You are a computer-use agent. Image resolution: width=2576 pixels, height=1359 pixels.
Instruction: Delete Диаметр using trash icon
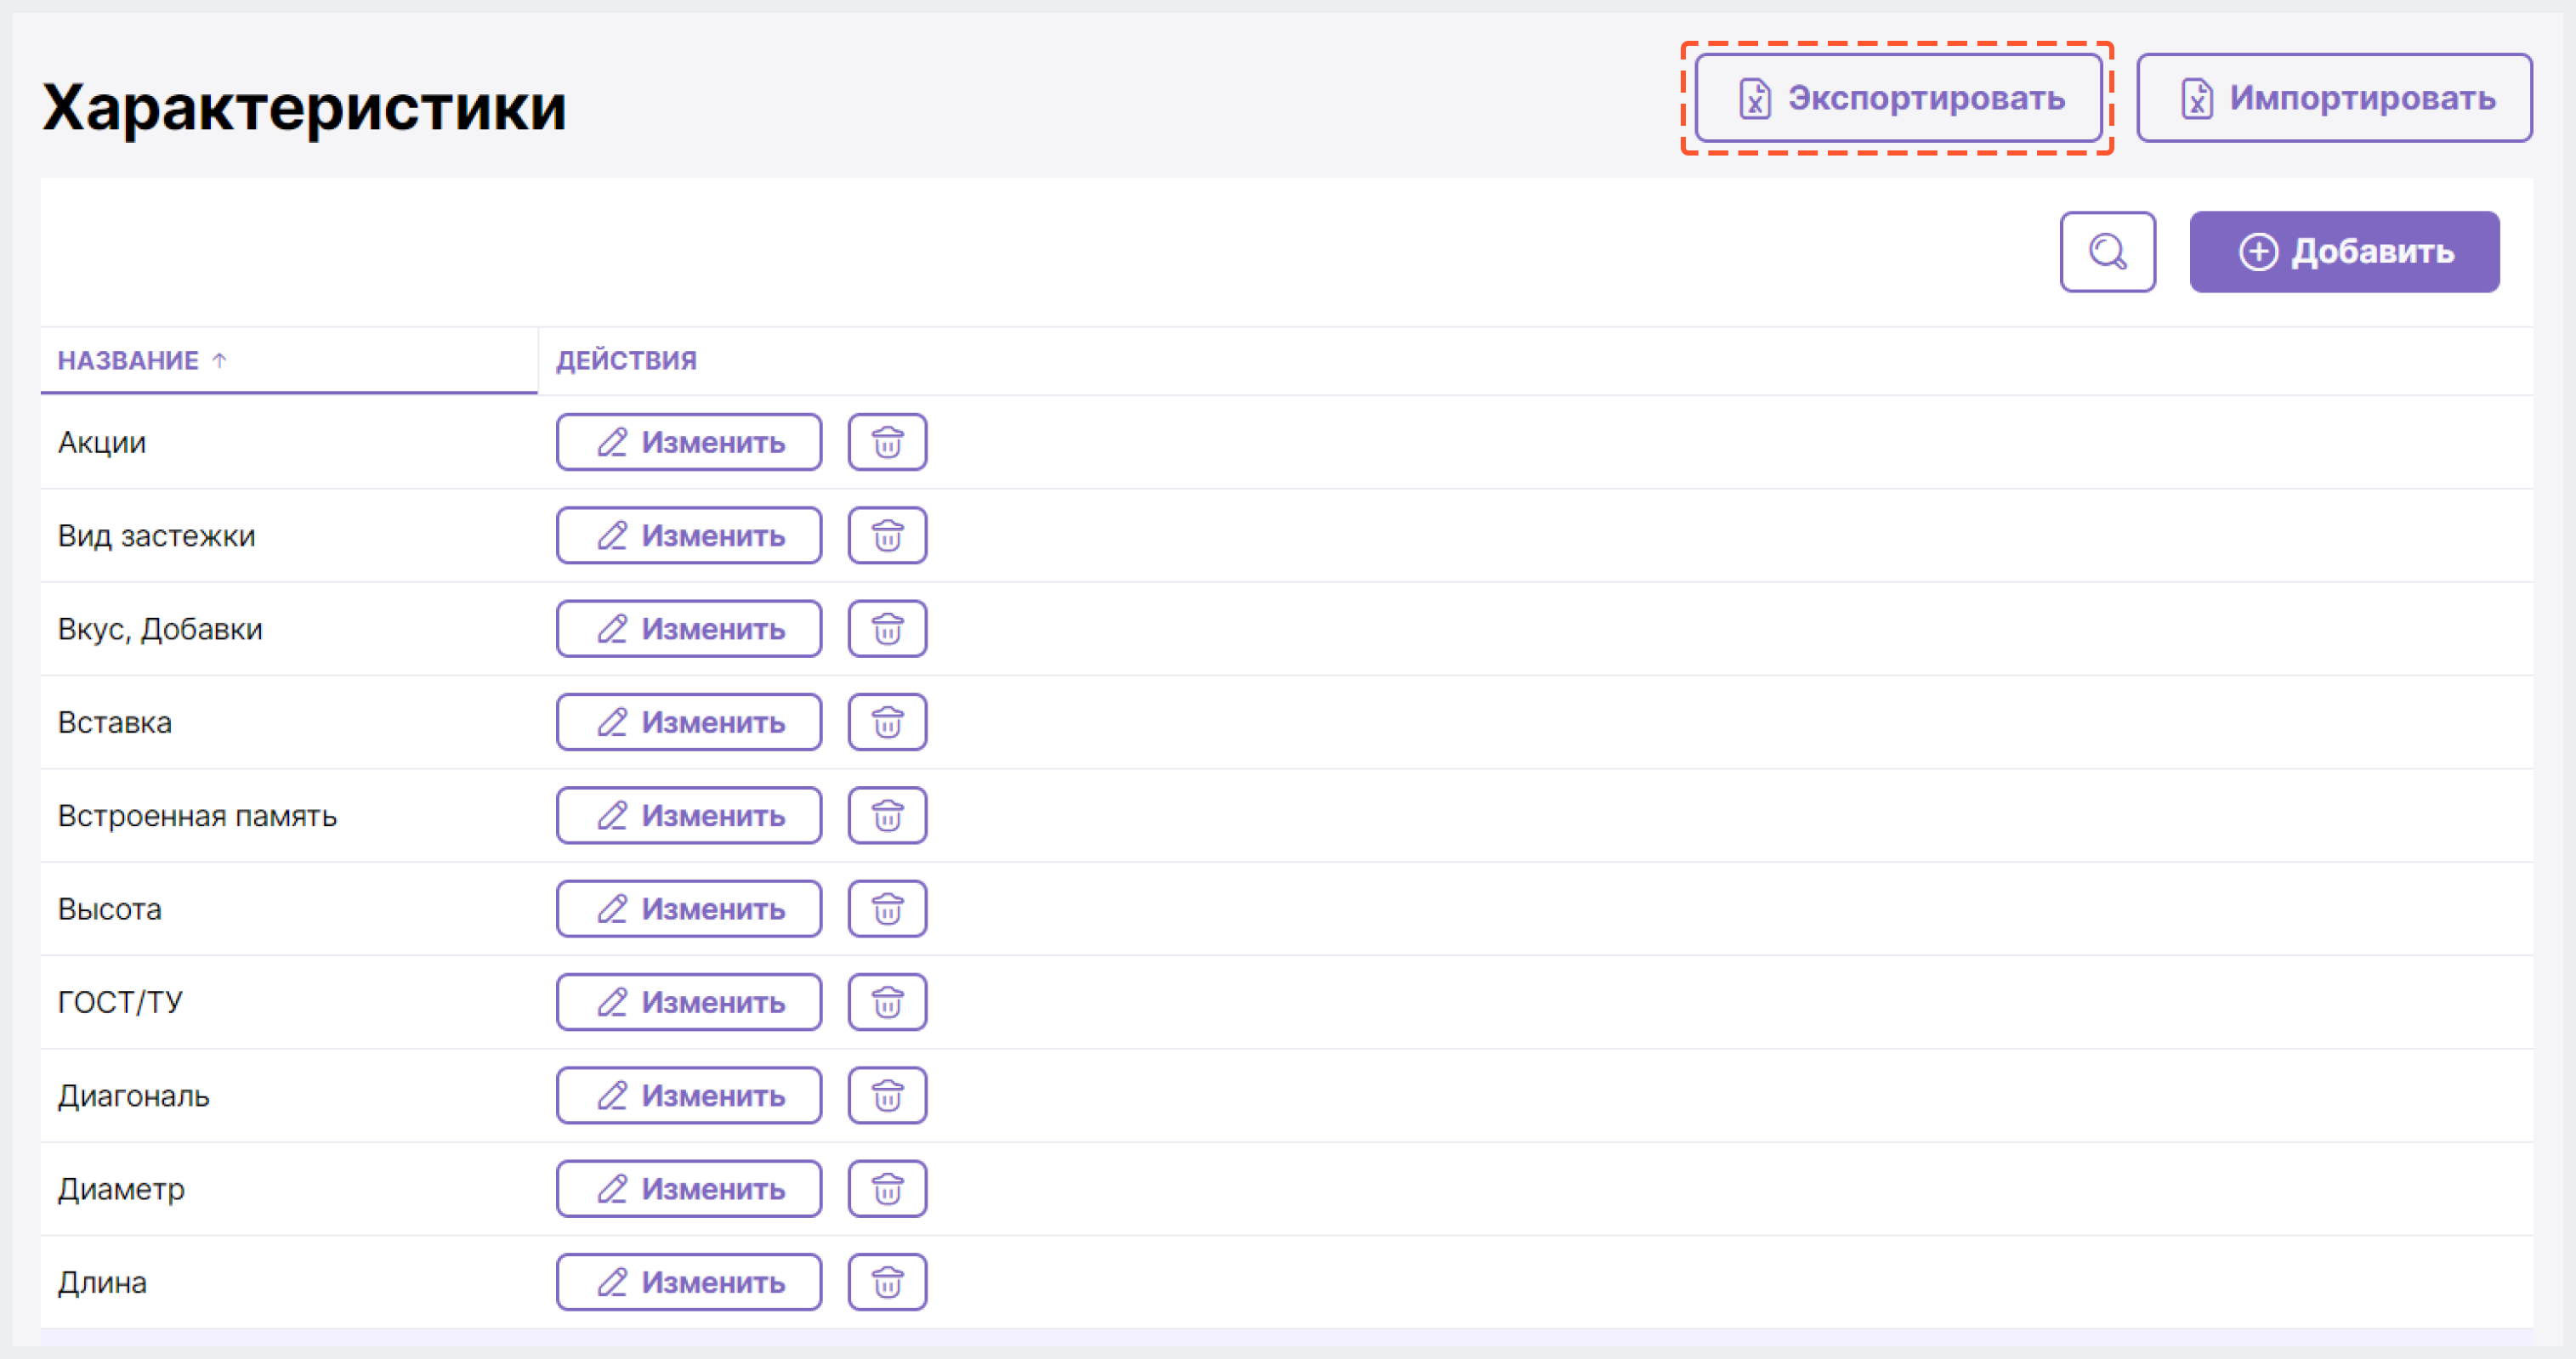click(x=887, y=1189)
